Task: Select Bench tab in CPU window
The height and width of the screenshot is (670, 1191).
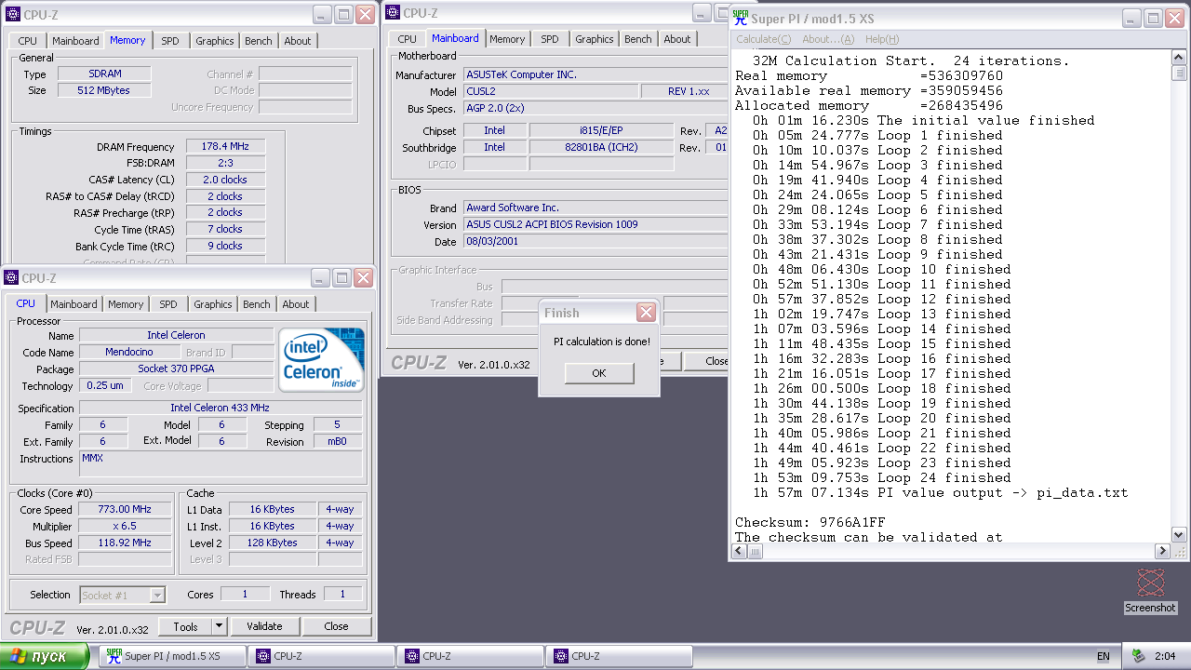Action: 257,304
